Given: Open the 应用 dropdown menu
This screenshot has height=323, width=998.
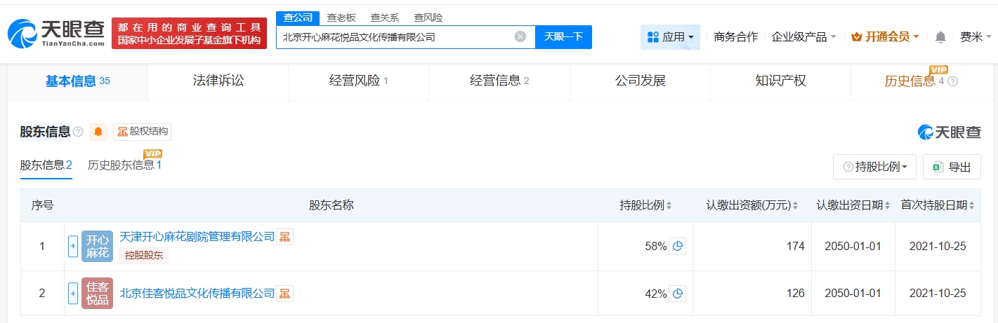Looking at the screenshot, I should point(670,37).
